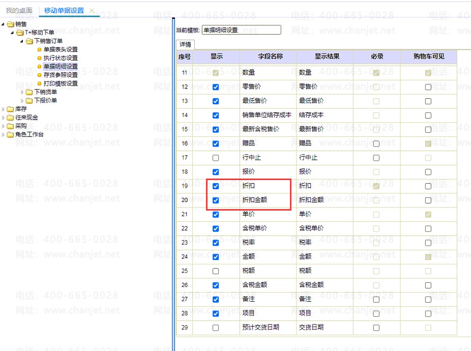Image resolution: width=471 pixels, height=351 pixels.
Task: Click the bullet icon beside 单据表头设置
Action: pos(39,49)
